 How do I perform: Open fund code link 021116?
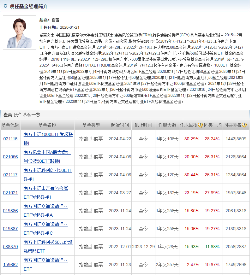pyautogui.click(x=10, y=139)
